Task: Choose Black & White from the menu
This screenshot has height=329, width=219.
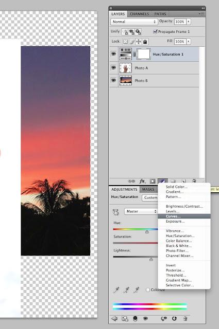Action: pos(184,246)
